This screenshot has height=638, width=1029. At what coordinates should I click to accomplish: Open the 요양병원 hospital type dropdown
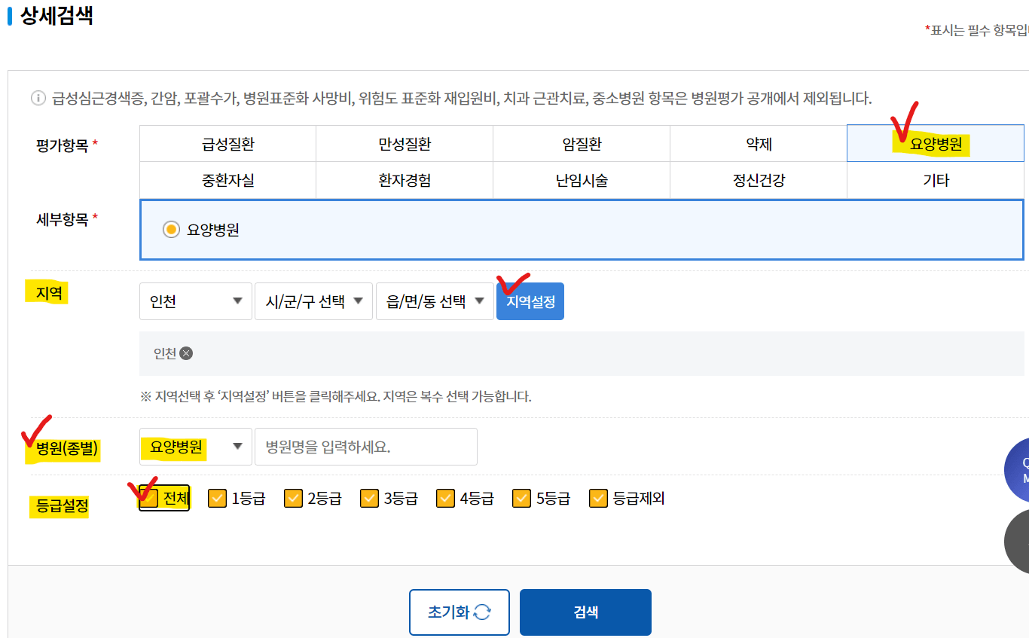(x=196, y=447)
